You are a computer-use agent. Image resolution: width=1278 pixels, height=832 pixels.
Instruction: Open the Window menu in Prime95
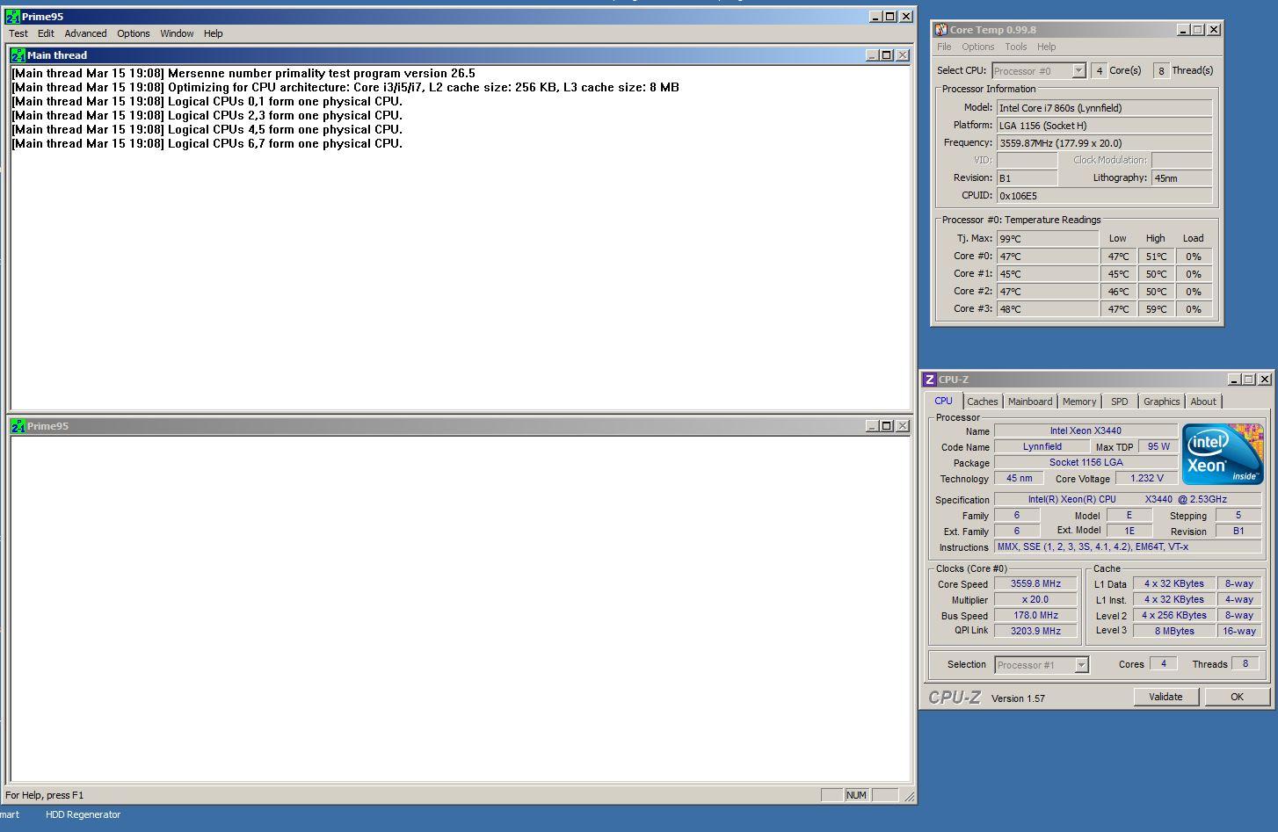(x=177, y=33)
